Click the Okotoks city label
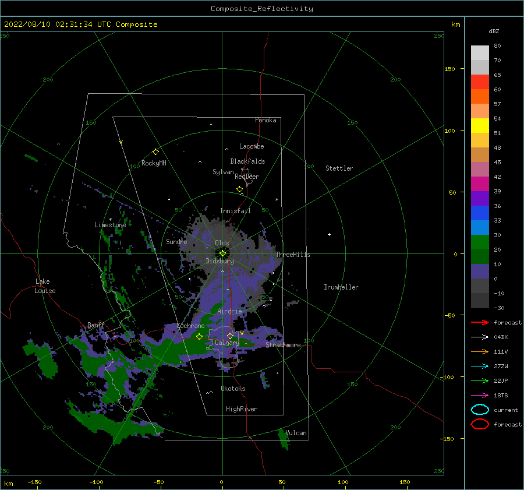The height and width of the screenshot is (490, 524). 233,389
